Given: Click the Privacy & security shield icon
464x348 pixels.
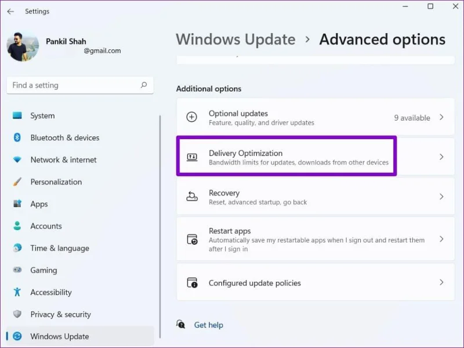Looking at the screenshot, I should pyautogui.click(x=17, y=314).
